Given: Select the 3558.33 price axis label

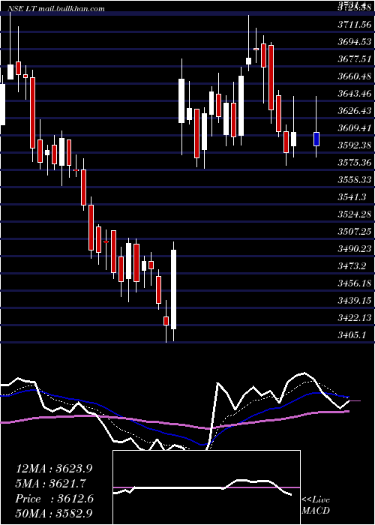Looking at the screenshot, I should 355,180.
